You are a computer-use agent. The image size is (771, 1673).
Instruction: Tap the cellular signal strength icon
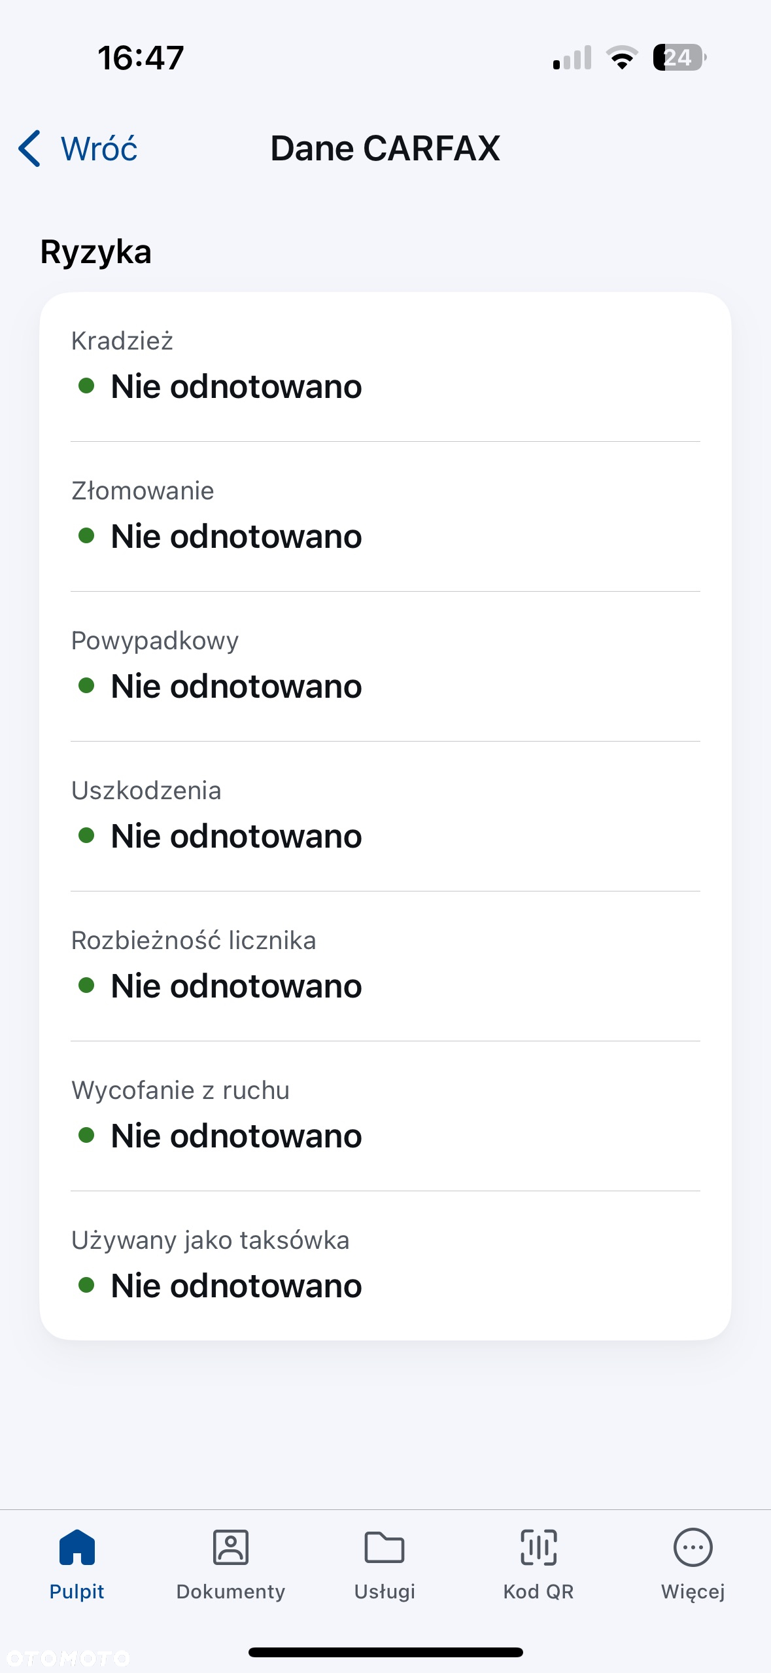[x=572, y=58]
